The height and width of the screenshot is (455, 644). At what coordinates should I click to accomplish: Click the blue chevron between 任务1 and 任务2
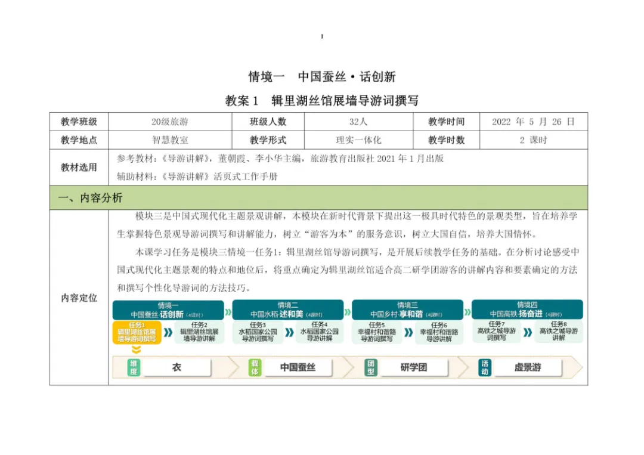point(168,332)
